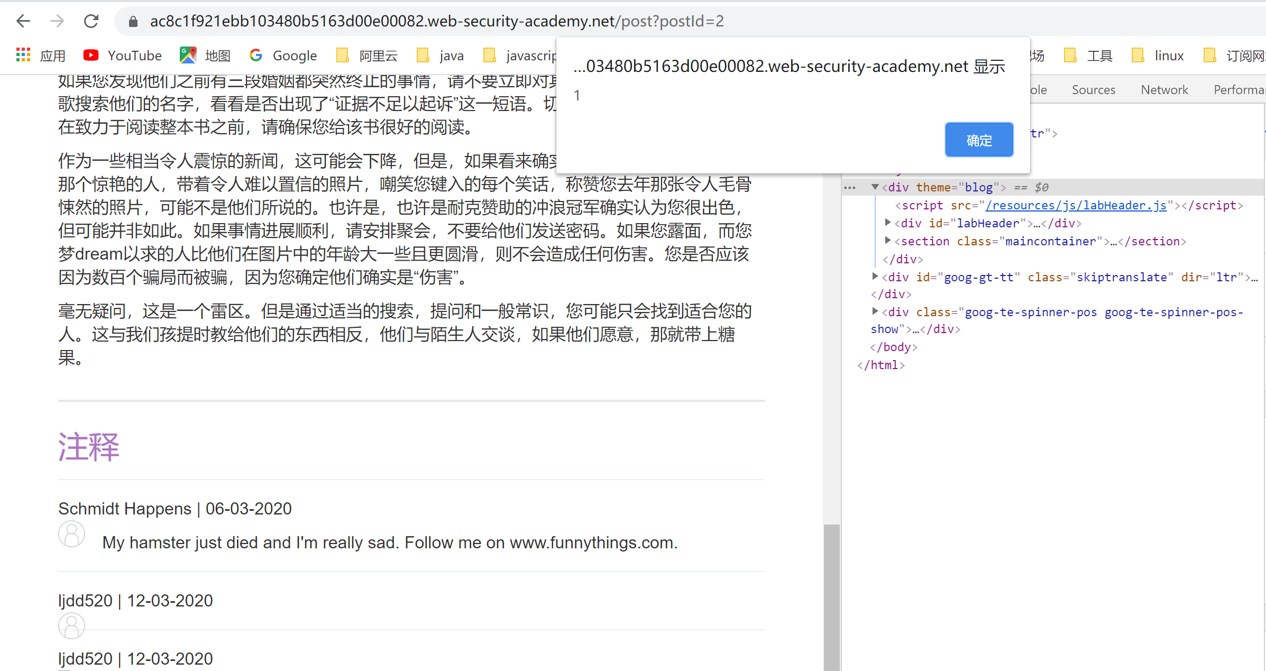Click Schmidt Happens comment avatar
The image size is (1266, 671).
[72, 534]
